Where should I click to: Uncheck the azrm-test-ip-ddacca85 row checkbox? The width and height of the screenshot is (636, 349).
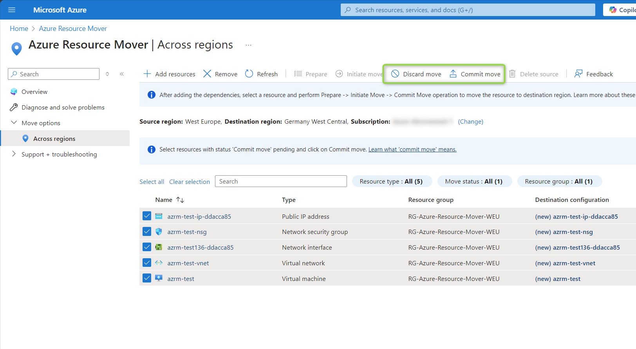click(x=147, y=216)
